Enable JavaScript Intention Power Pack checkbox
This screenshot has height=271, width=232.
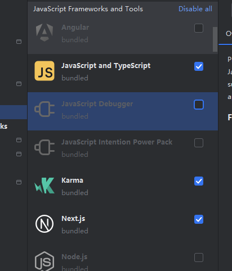(199, 143)
